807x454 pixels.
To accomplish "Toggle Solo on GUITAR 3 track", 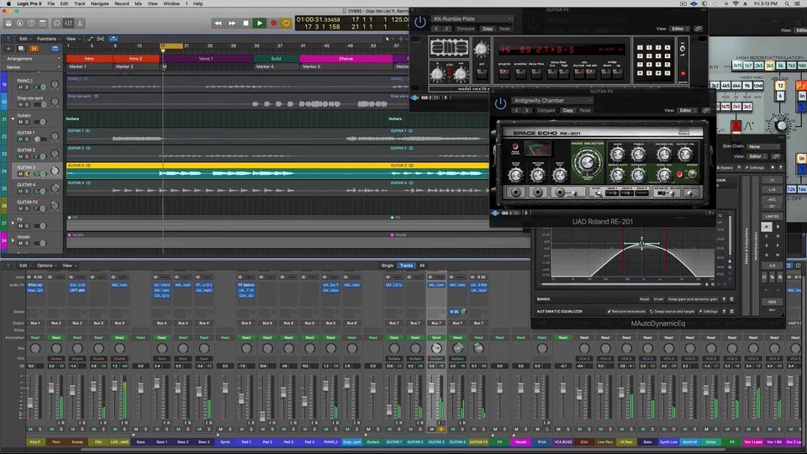I will click(27, 174).
